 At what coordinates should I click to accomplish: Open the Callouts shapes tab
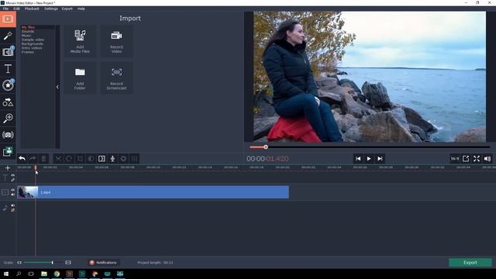[x=8, y=102]
